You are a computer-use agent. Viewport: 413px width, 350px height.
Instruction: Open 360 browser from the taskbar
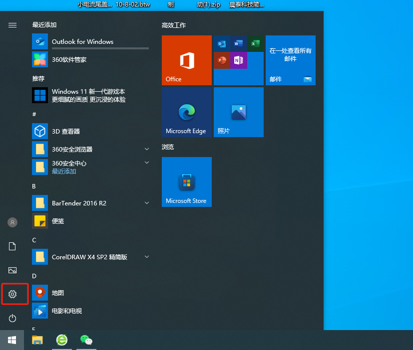click(x=62, y=340)
